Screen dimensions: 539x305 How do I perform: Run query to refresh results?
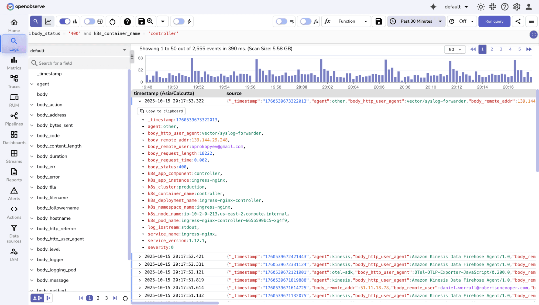[x=494, y=21]
